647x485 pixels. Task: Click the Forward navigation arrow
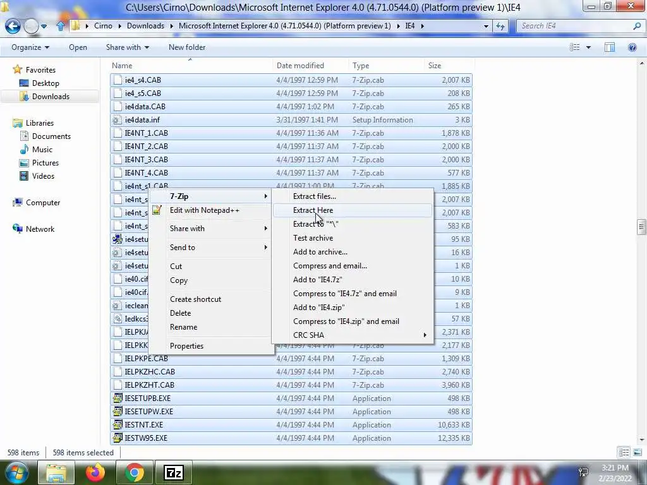[x=31, y=26]
